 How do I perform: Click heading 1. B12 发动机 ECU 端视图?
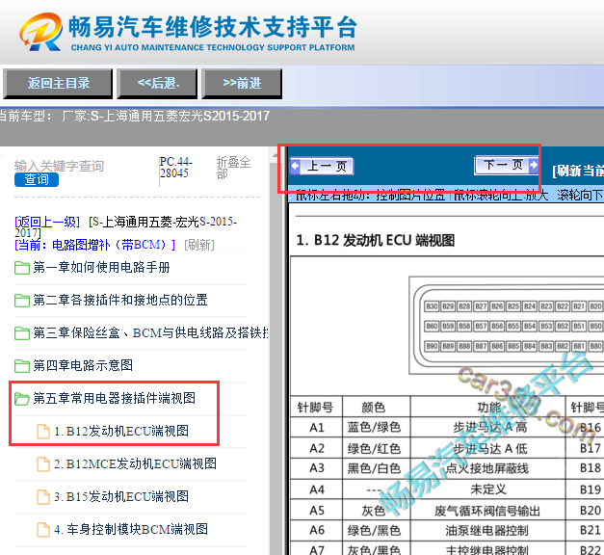click(x=376, y=241)
